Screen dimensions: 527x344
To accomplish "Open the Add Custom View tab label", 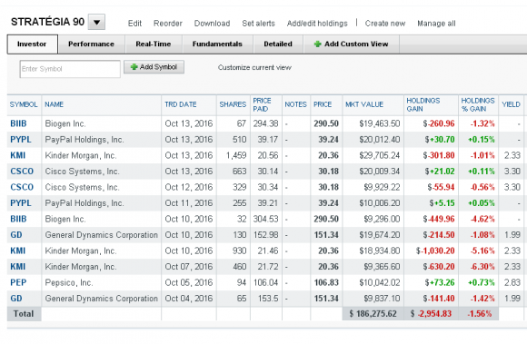I will tap(356, 44).
